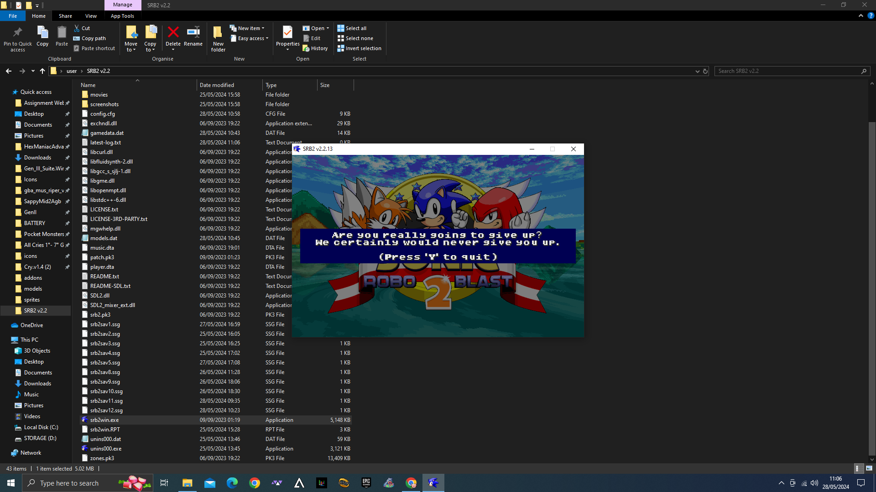Open Microsoft Edge from taskbar
This screenshot has height=492, width=876.
[232, 483]
